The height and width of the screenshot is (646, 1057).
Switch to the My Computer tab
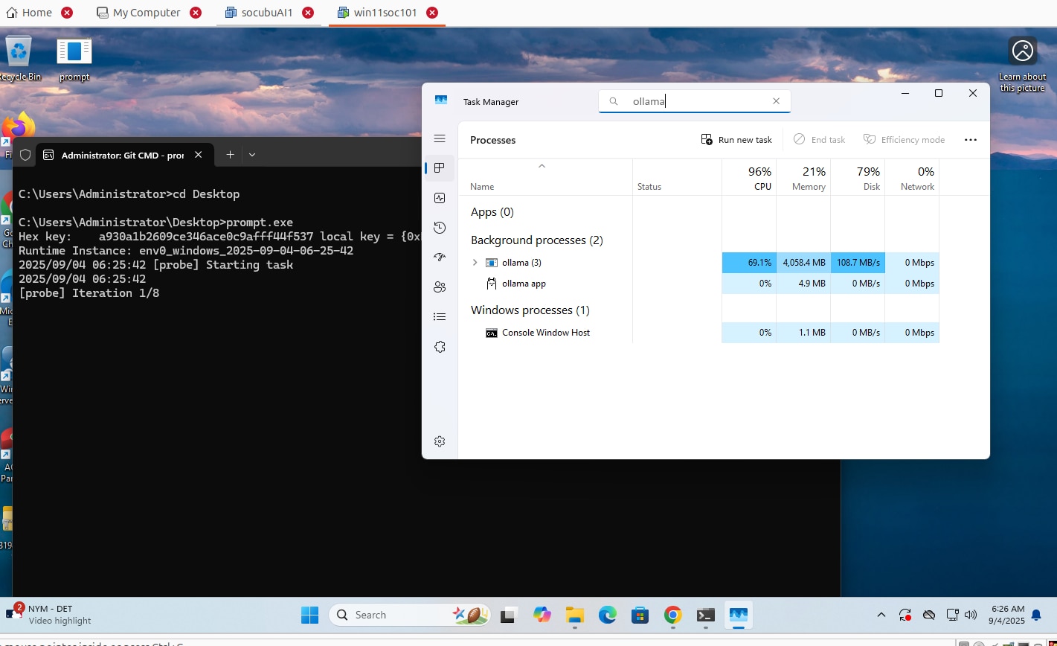point(146,13)
